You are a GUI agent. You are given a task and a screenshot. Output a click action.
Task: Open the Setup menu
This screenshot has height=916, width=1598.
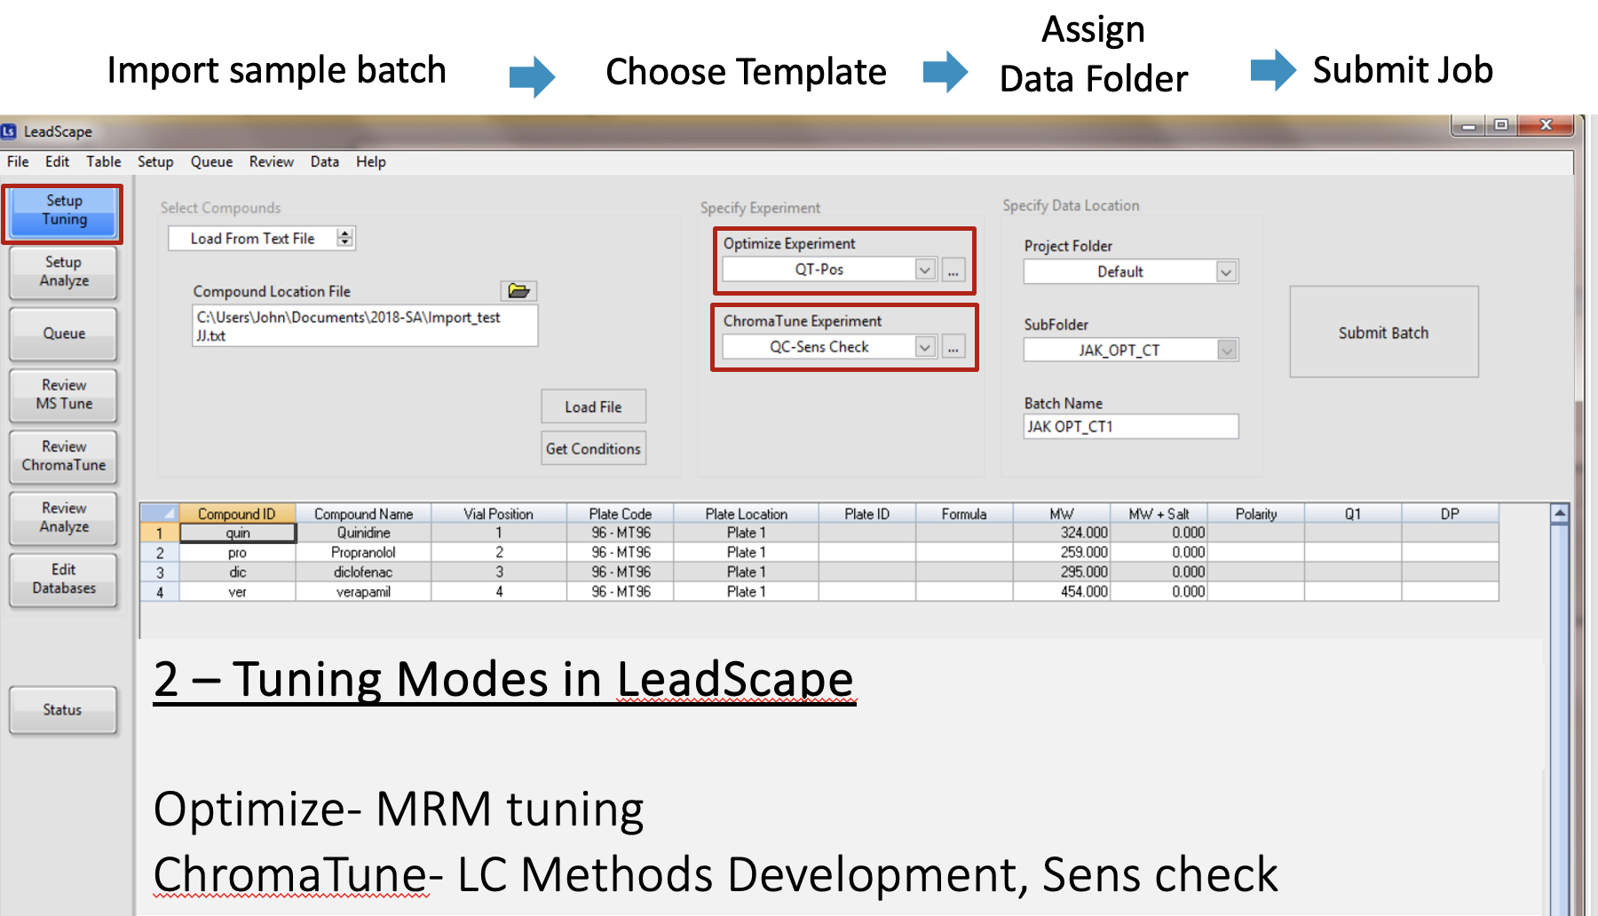pos(155,162)
